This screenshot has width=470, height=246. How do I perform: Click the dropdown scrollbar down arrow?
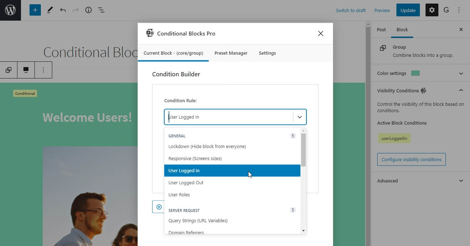[x=303, y=231]
